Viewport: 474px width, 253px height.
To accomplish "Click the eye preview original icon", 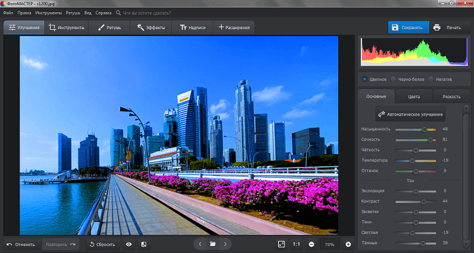I will [129, 244].
